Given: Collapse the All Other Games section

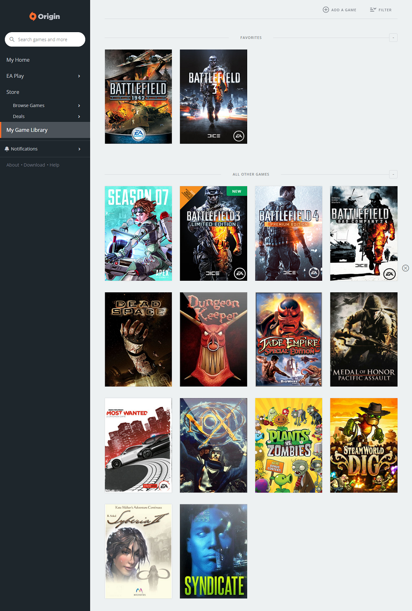Looking at the screenshot, I should (x=393, y=174).
